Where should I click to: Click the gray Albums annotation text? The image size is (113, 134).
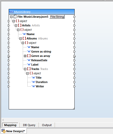click(x=43, y=38)
